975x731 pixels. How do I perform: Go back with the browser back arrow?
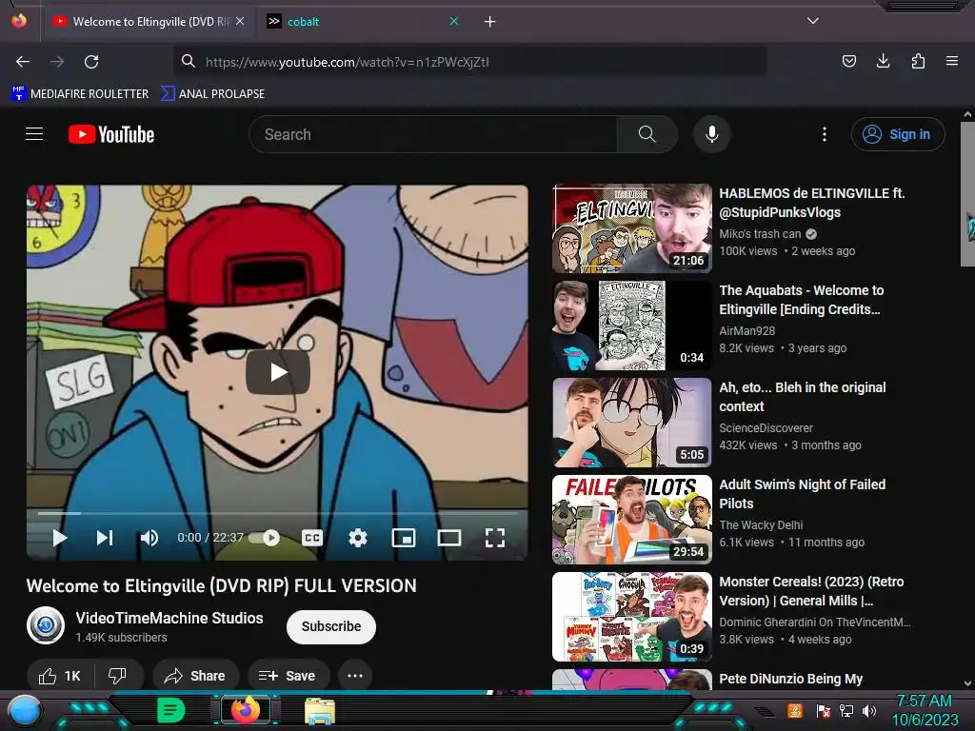point(23,62)
